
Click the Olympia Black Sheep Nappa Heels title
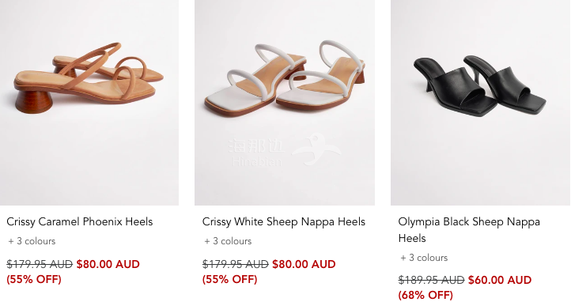(x=469, y=230)
